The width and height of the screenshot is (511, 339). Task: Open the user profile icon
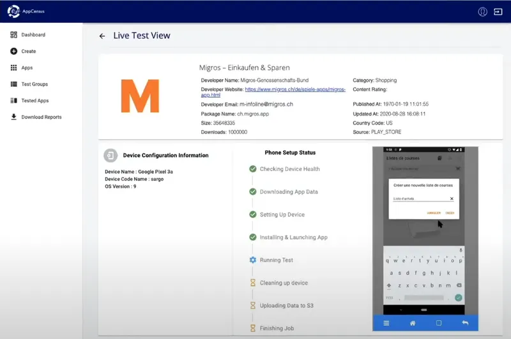[482, 11]
